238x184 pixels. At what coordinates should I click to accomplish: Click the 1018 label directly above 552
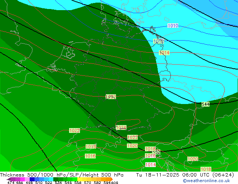151,149
